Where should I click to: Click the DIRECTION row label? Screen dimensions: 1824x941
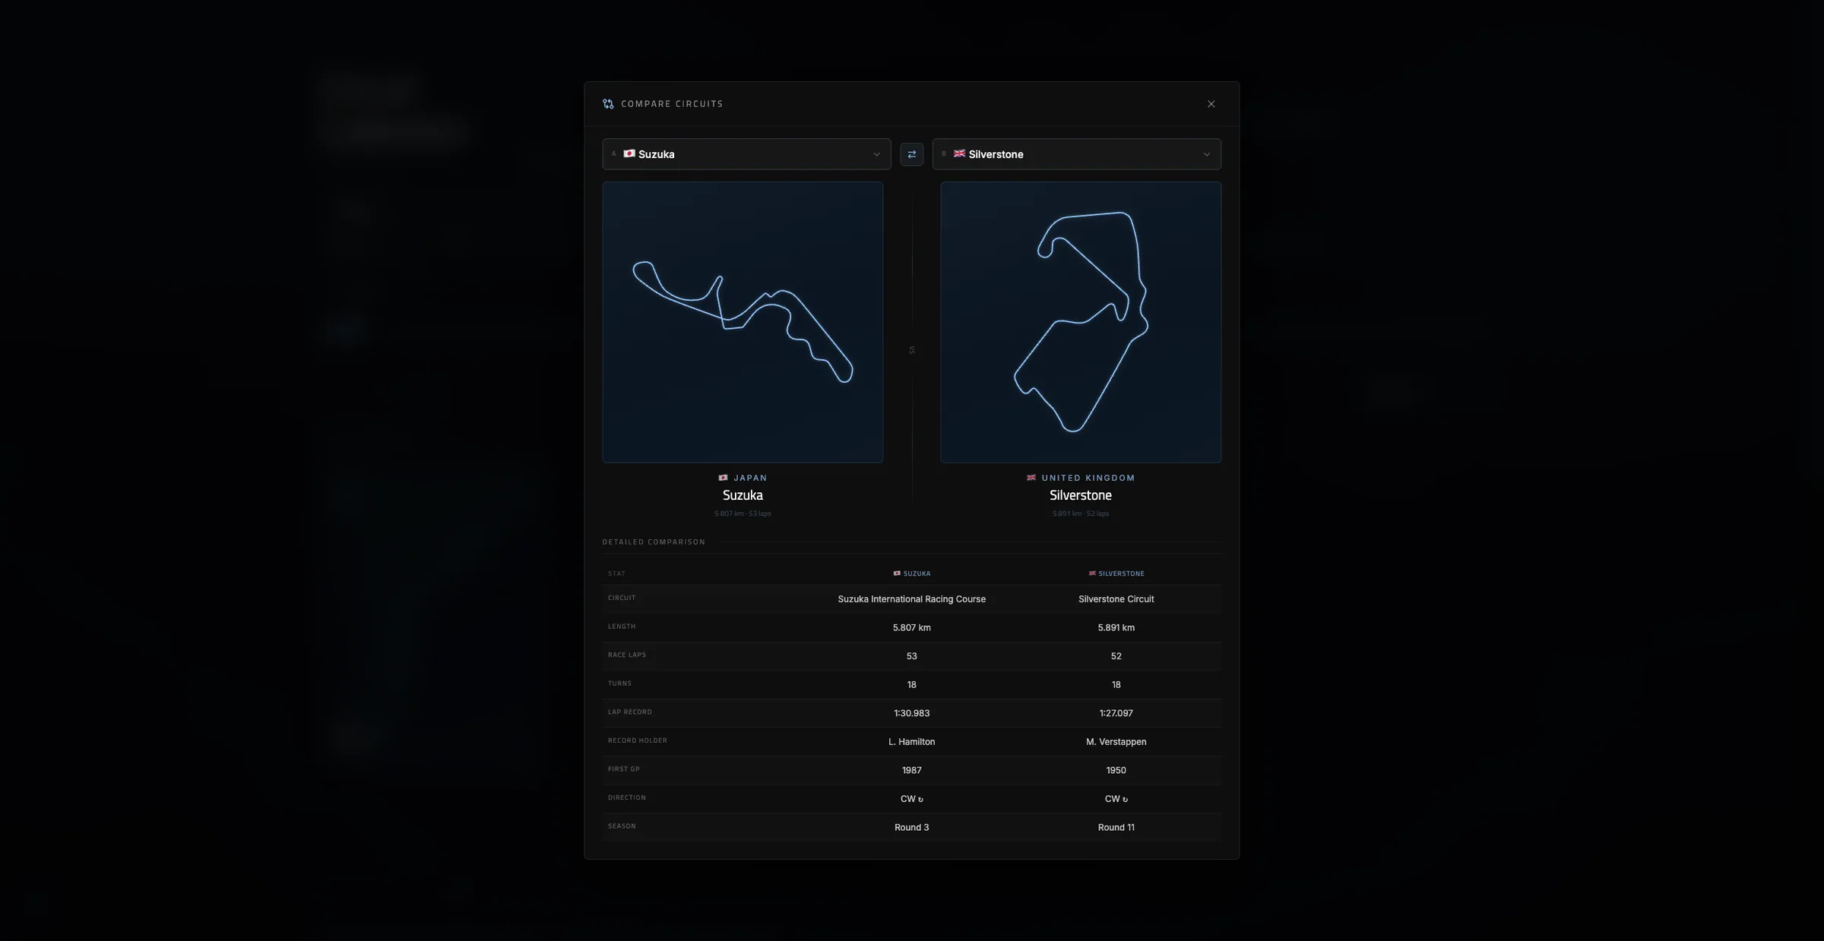pyautogui.click(x=626, y=797)
